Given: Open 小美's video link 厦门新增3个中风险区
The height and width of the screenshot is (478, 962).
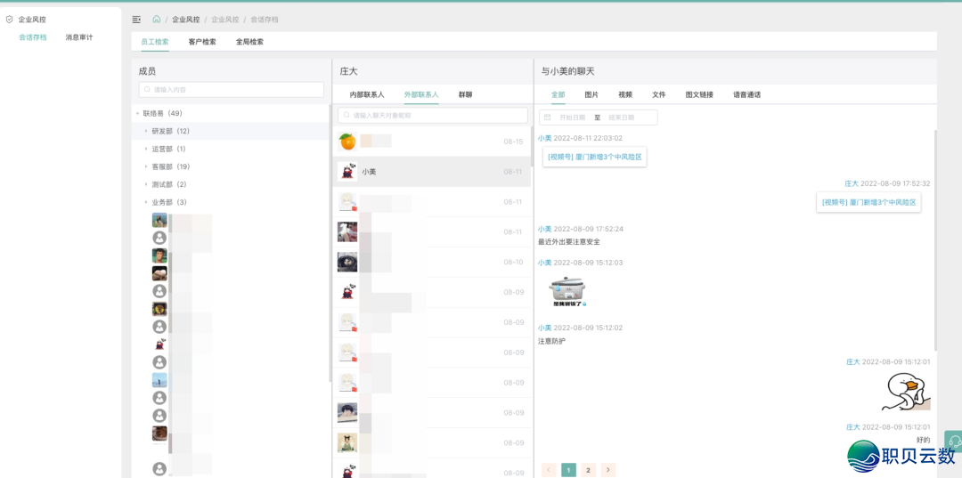Looking at the screenshot, I should point(594,157).
